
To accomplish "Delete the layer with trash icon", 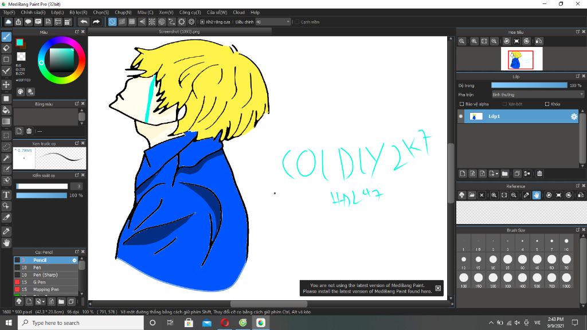I will coord(539,174).
